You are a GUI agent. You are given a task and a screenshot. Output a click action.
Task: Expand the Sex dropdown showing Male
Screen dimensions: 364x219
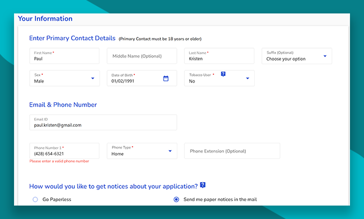(x=64, y=78)
